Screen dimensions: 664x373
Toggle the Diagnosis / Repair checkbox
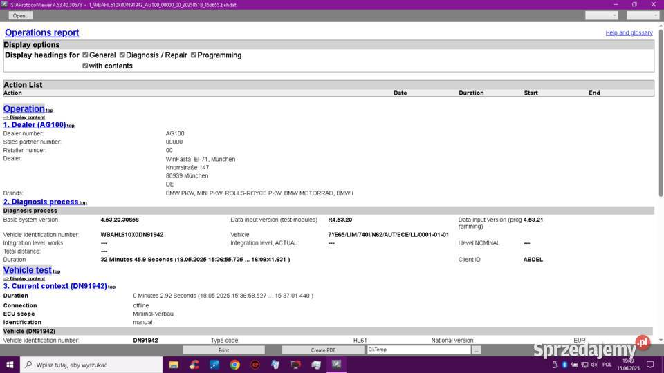(122, 55)
